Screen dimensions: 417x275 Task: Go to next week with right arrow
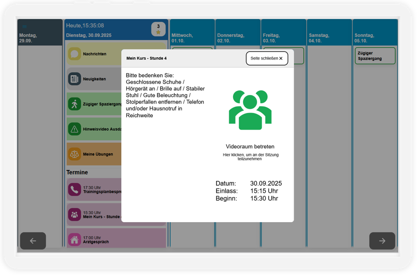(382, 241)
